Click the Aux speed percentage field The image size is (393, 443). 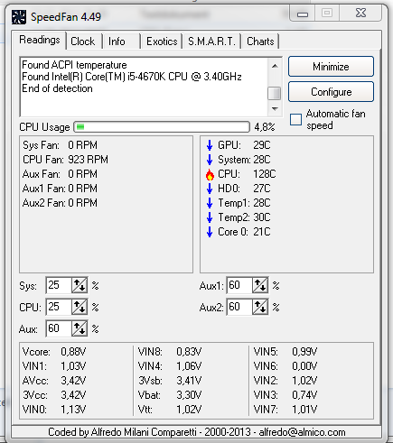59,328
